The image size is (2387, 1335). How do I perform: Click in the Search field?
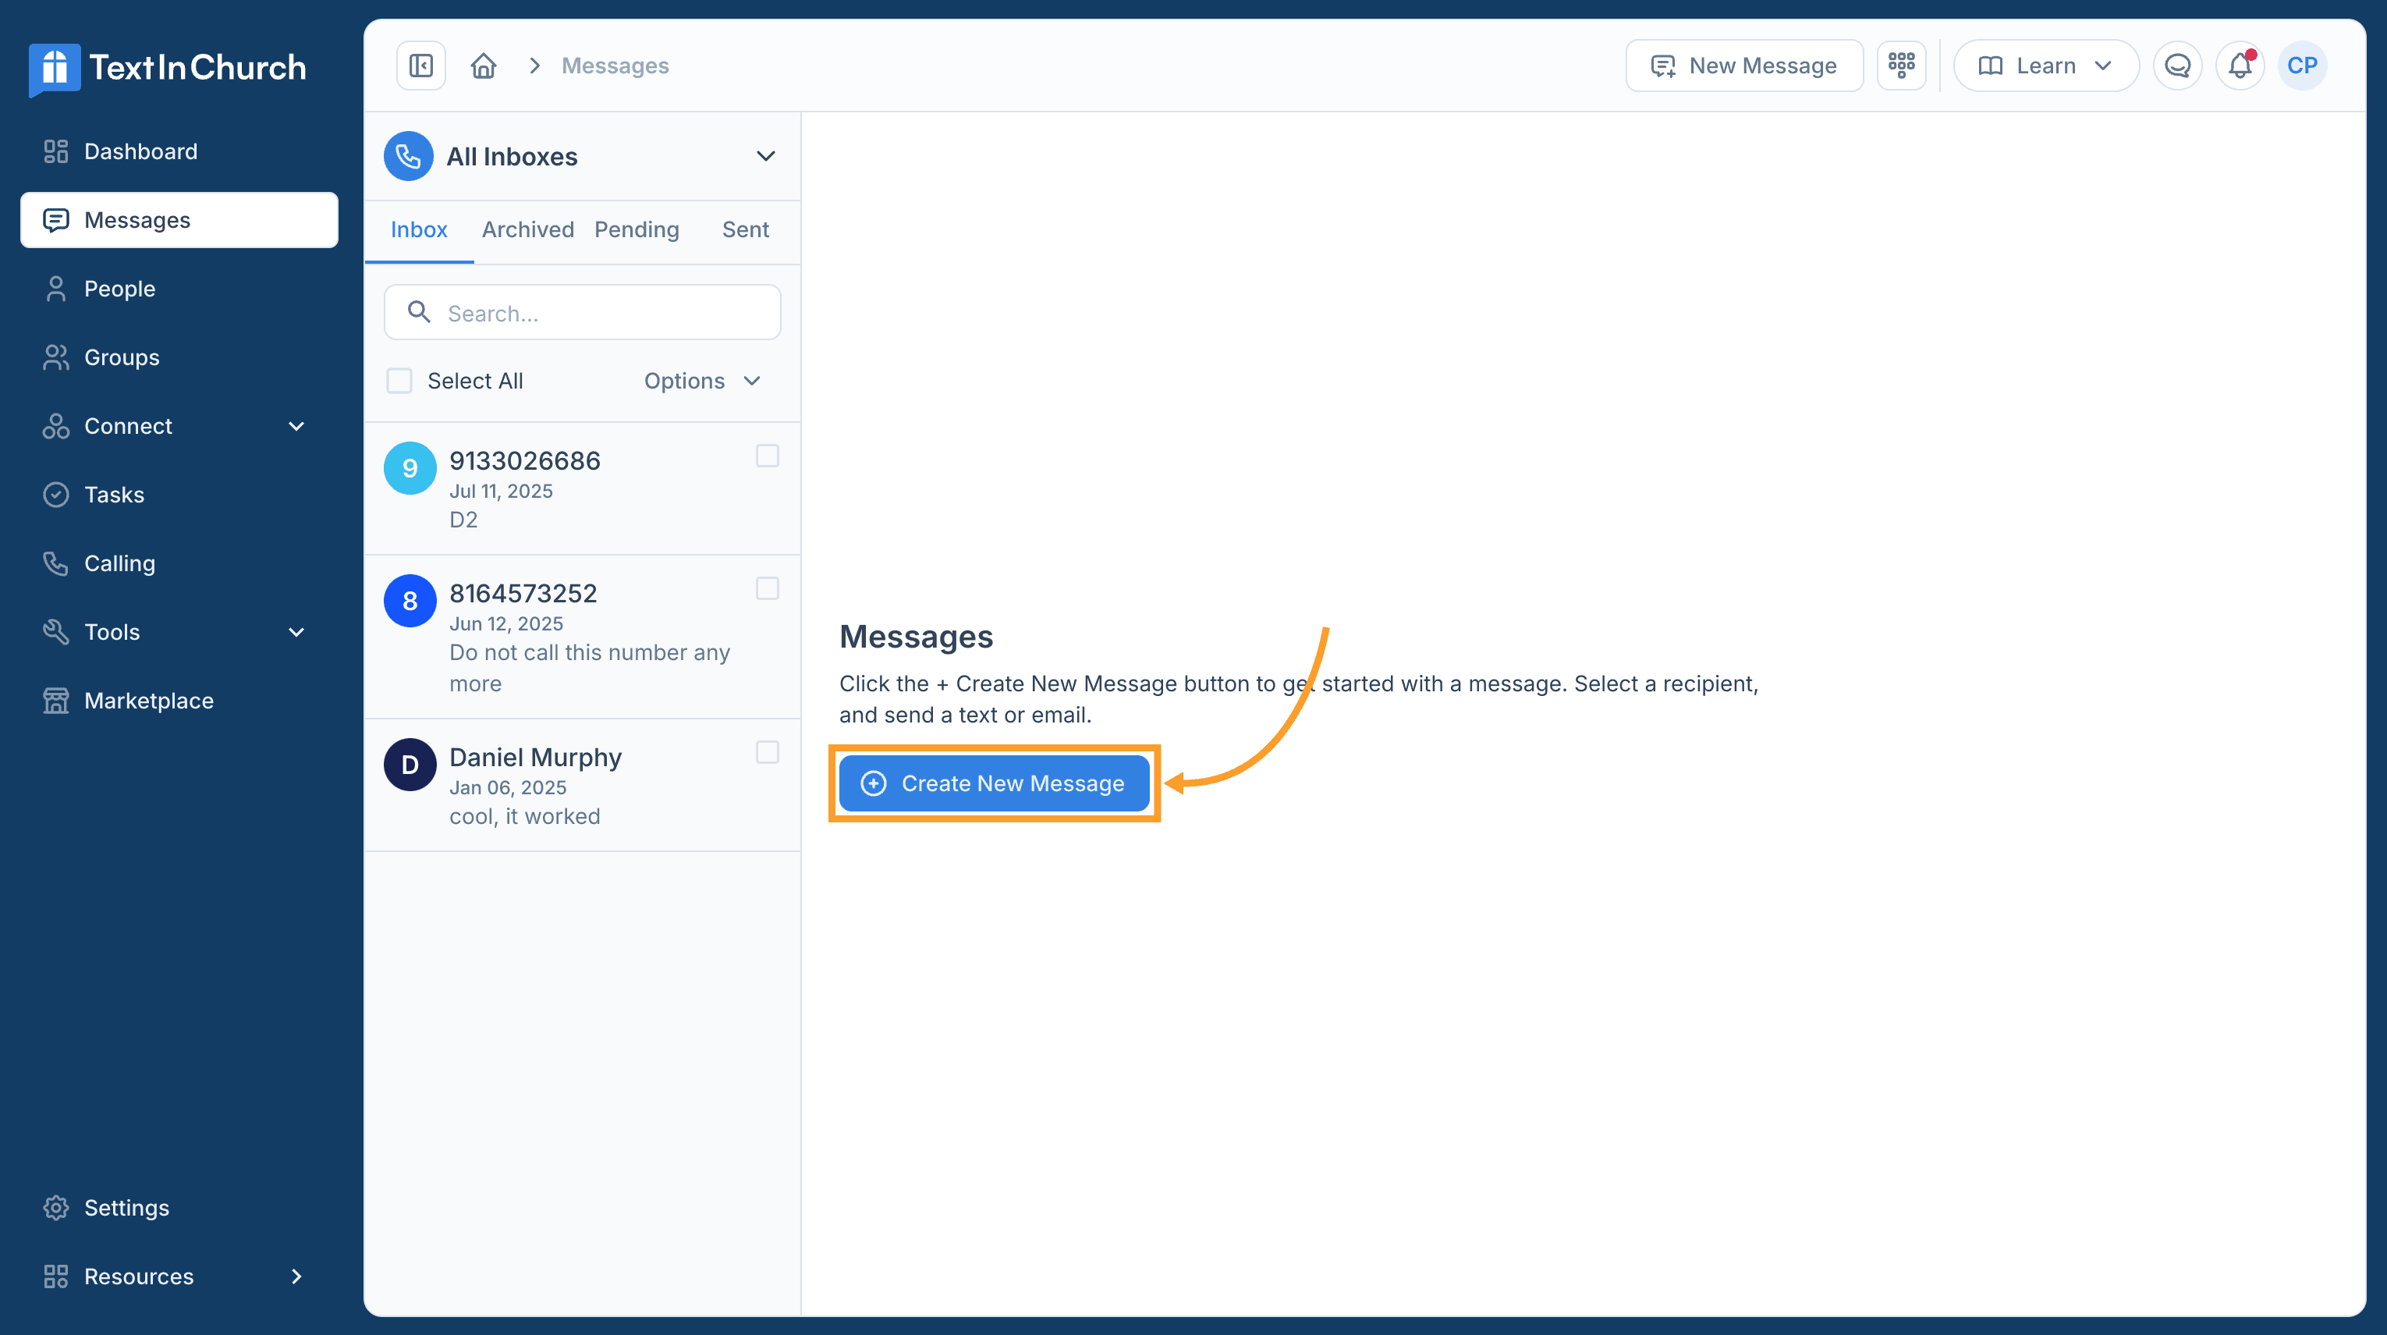coord(583,312)
